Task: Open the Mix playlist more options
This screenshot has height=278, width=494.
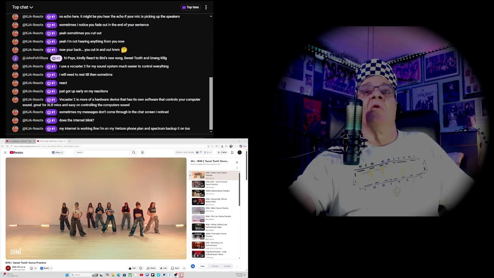Action: click(x=237, y=168)
